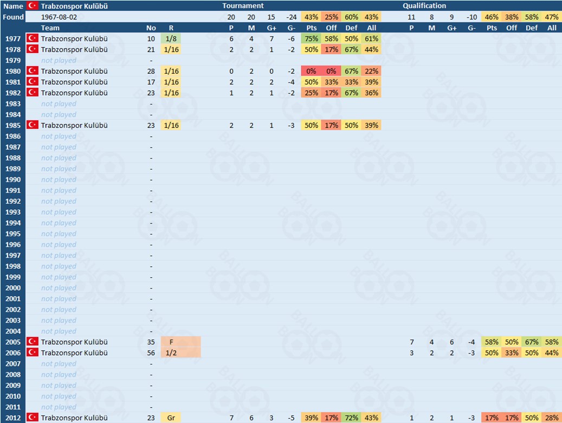
Task: Select the Turkish flag in the 1982 row
Action: pos(33,93)
